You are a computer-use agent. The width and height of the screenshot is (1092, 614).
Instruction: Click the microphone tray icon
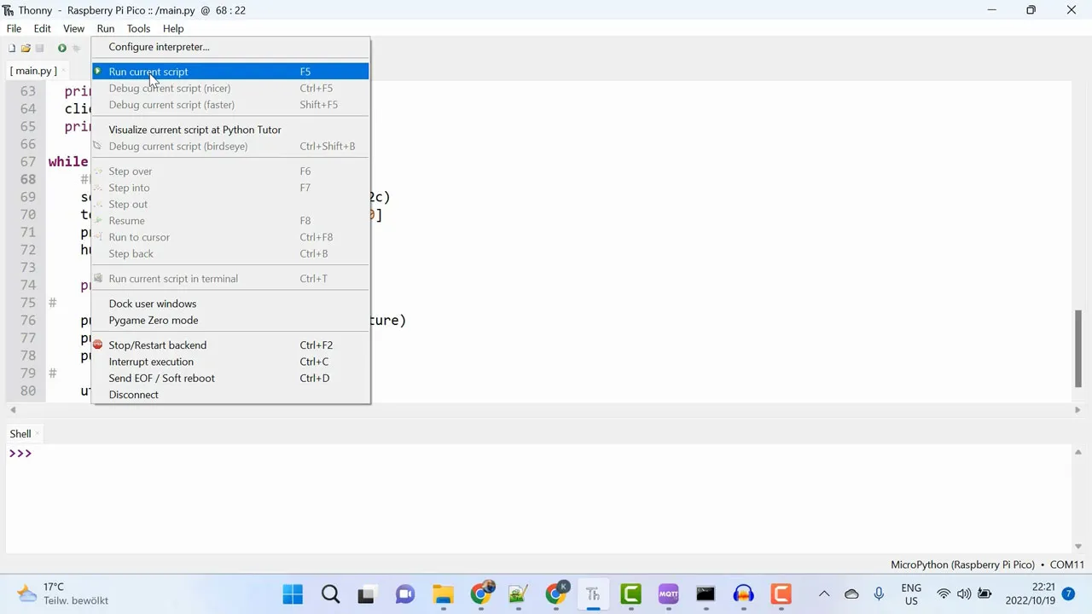pyautogui.click(x=879, y=594)
